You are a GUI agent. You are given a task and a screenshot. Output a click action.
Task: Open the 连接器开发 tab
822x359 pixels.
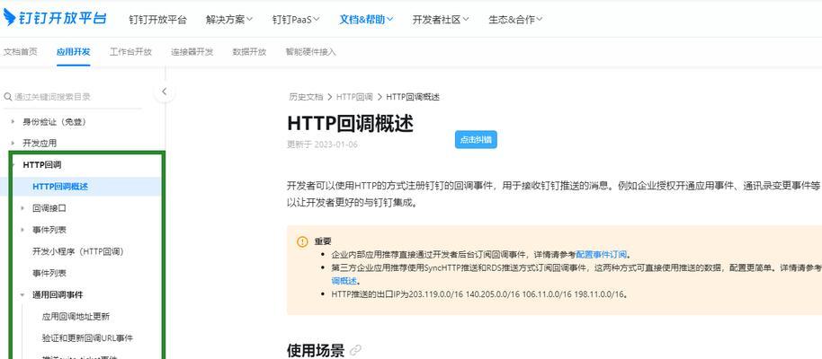pos(192,51)
